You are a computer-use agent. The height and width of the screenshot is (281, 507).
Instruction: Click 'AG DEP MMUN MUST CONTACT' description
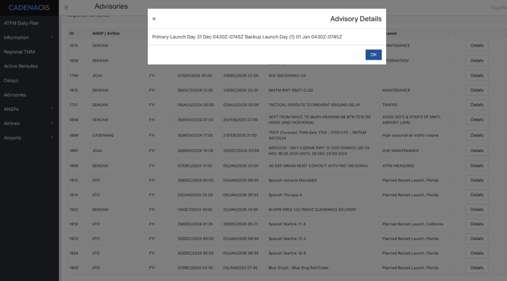(x=318, y=166)
